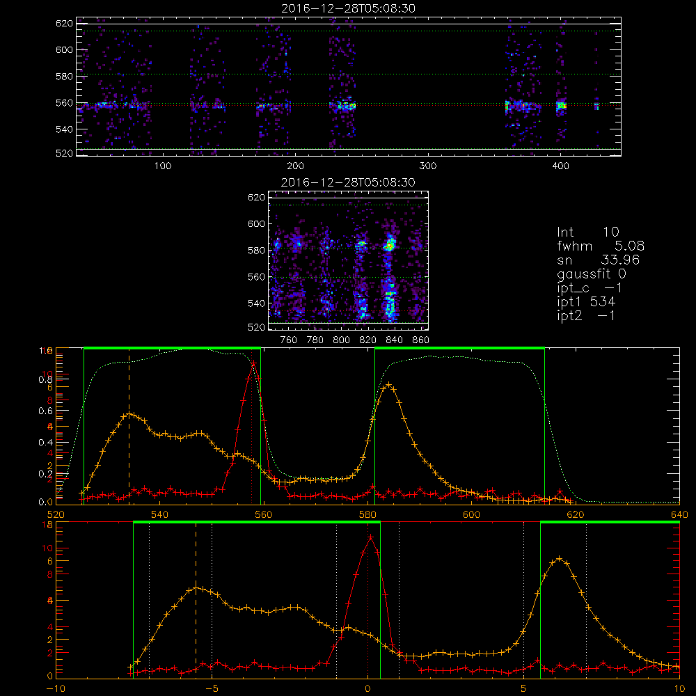Select the "gaussfit 0" readout line
Image resolution: width=696 pixels, height=696 pixels.
[x=591, y=274]
